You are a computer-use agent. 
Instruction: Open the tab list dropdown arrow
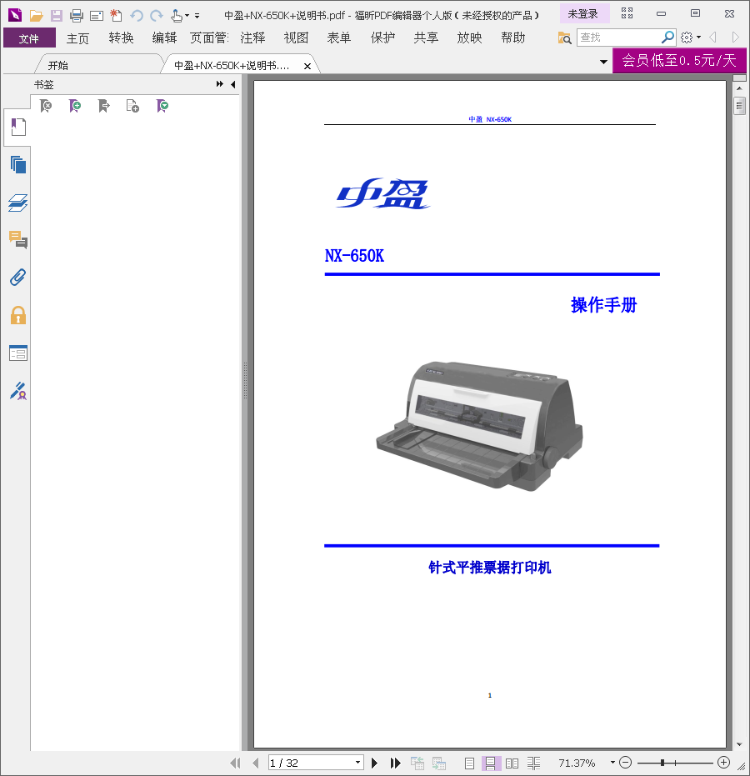(x=603, y=62)
